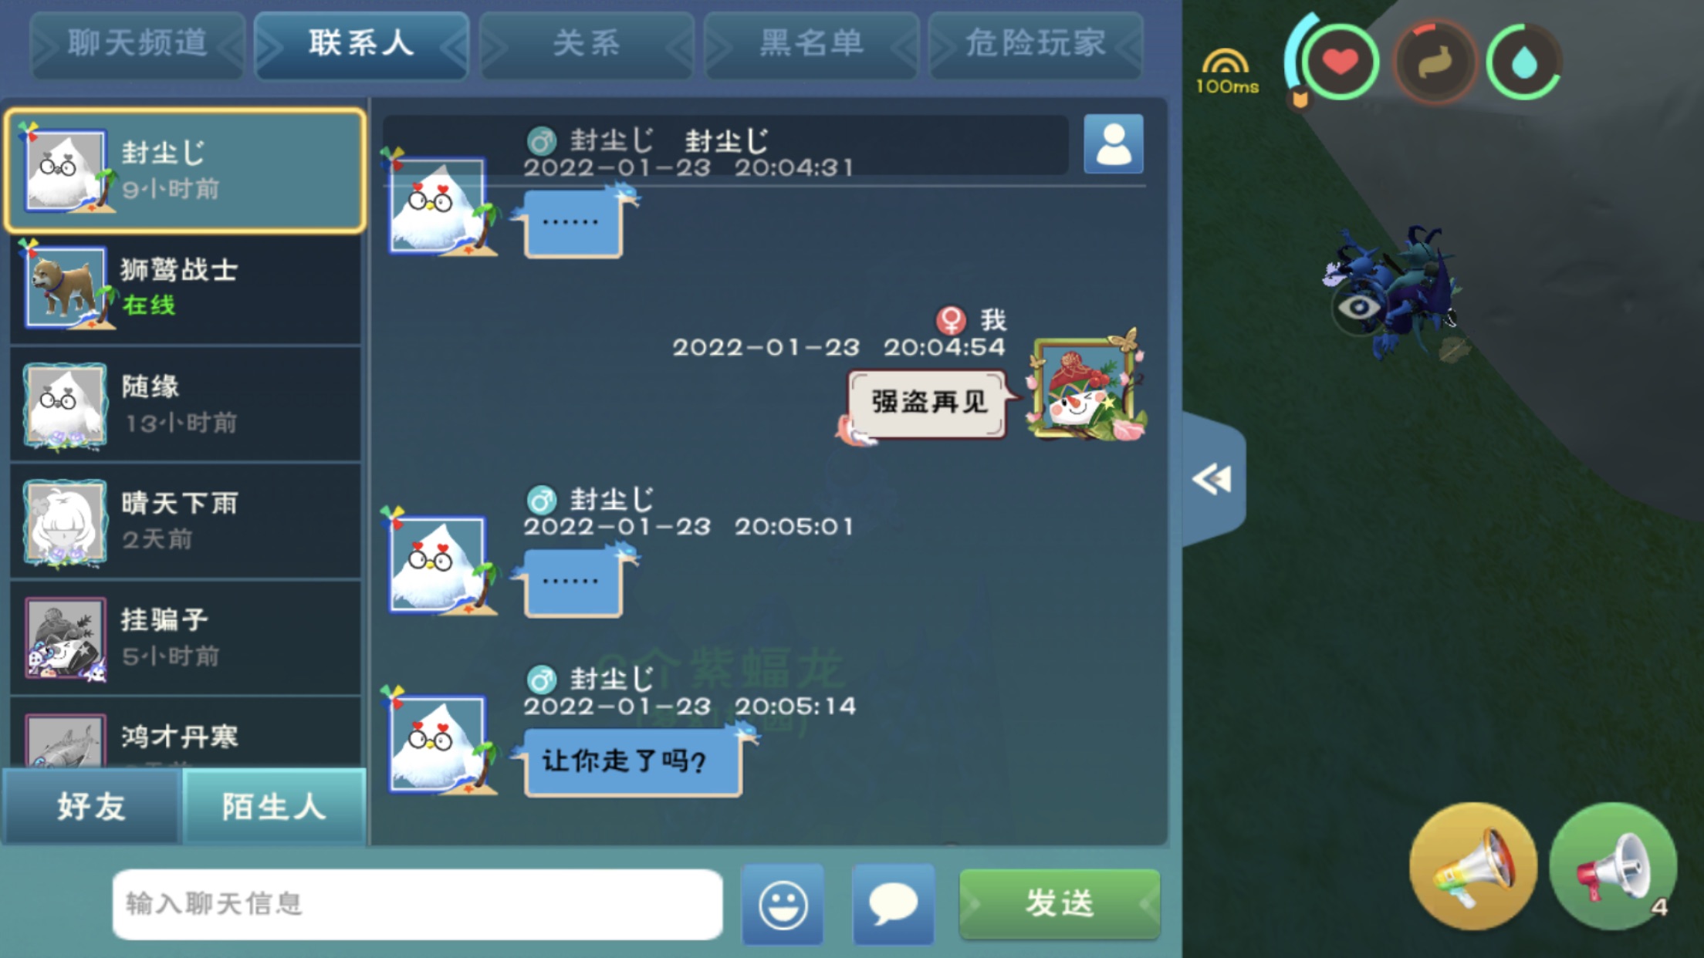Open the 关系 tab

(587, 43)
